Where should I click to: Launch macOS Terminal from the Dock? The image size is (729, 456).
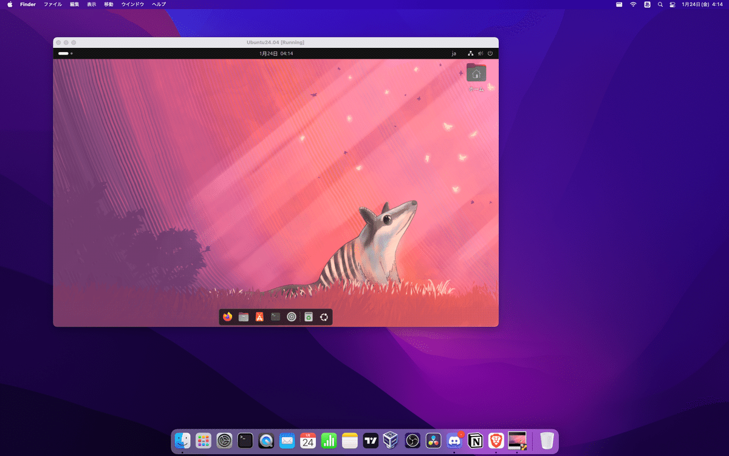coord(245,440)
